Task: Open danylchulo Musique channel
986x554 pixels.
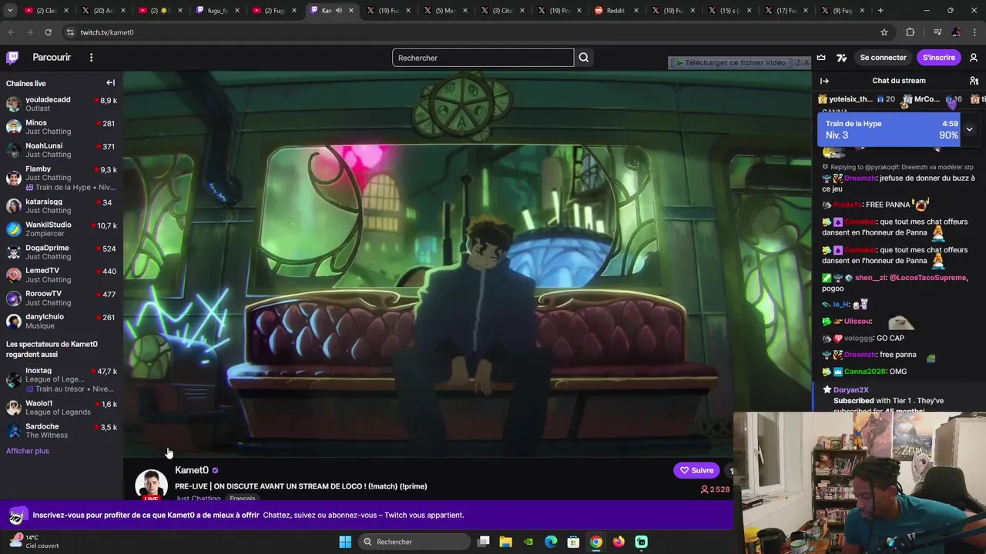Action: click(x=62, y=321)
